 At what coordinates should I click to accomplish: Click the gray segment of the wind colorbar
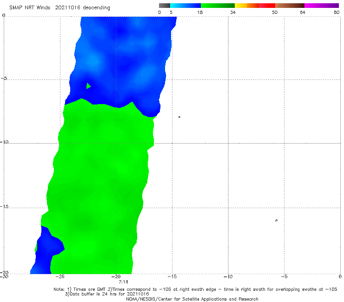pos(164,6)
